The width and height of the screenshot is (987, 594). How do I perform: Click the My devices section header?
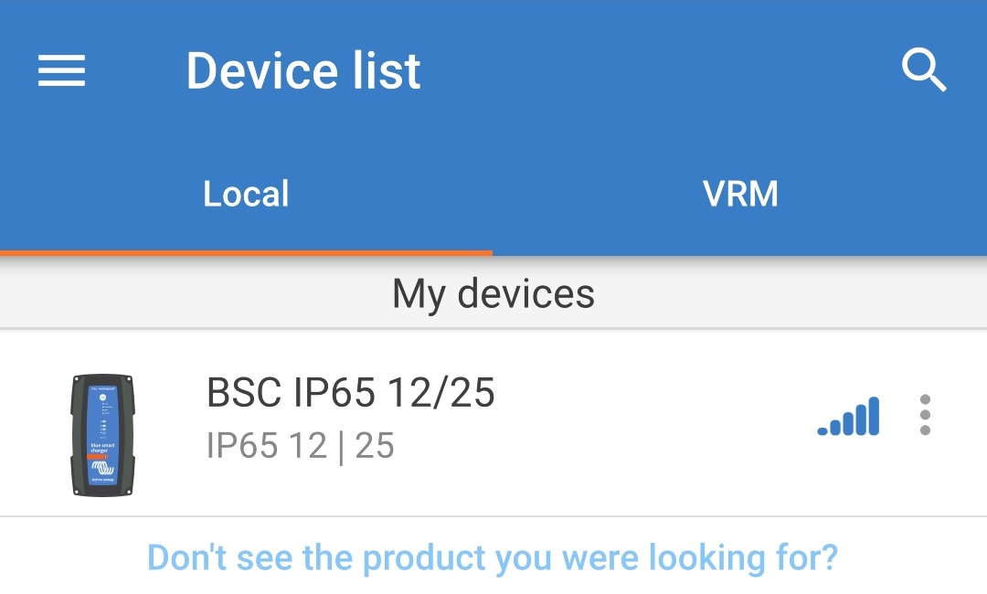point(493,293)
